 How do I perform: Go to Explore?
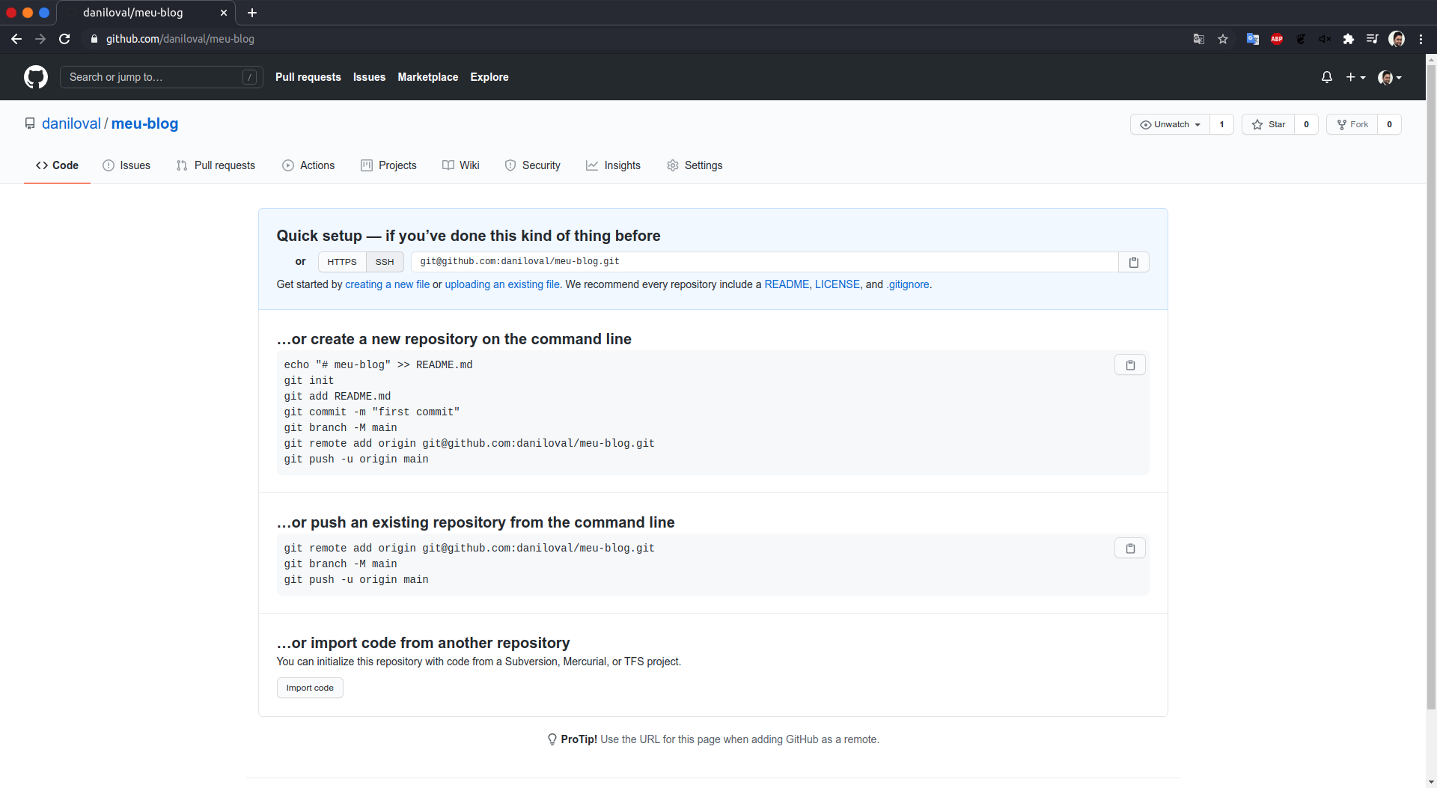489,77
